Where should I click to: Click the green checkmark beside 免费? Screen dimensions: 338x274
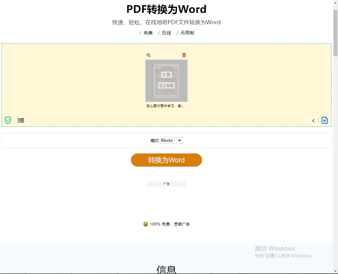point(140,33)
